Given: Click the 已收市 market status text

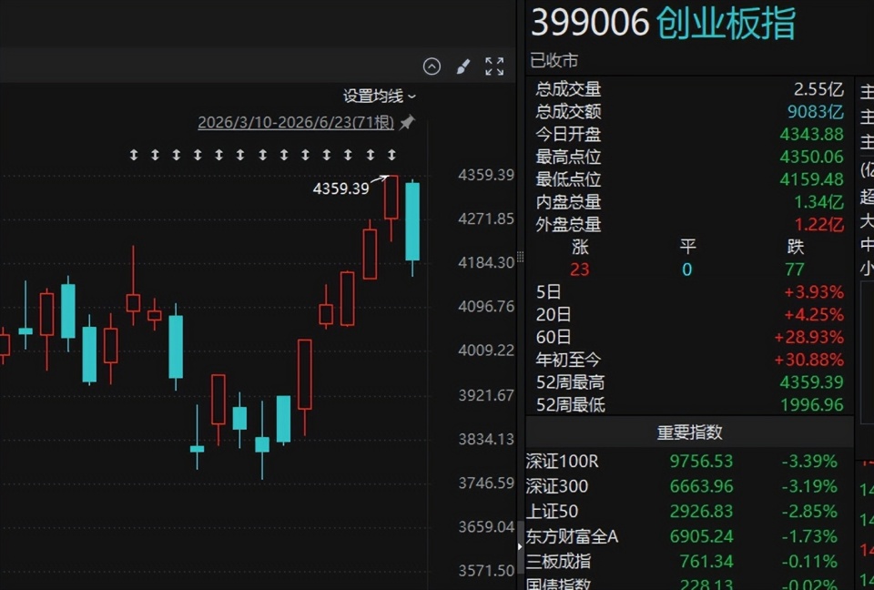Looking at the screenshot, I should (554, 60).
